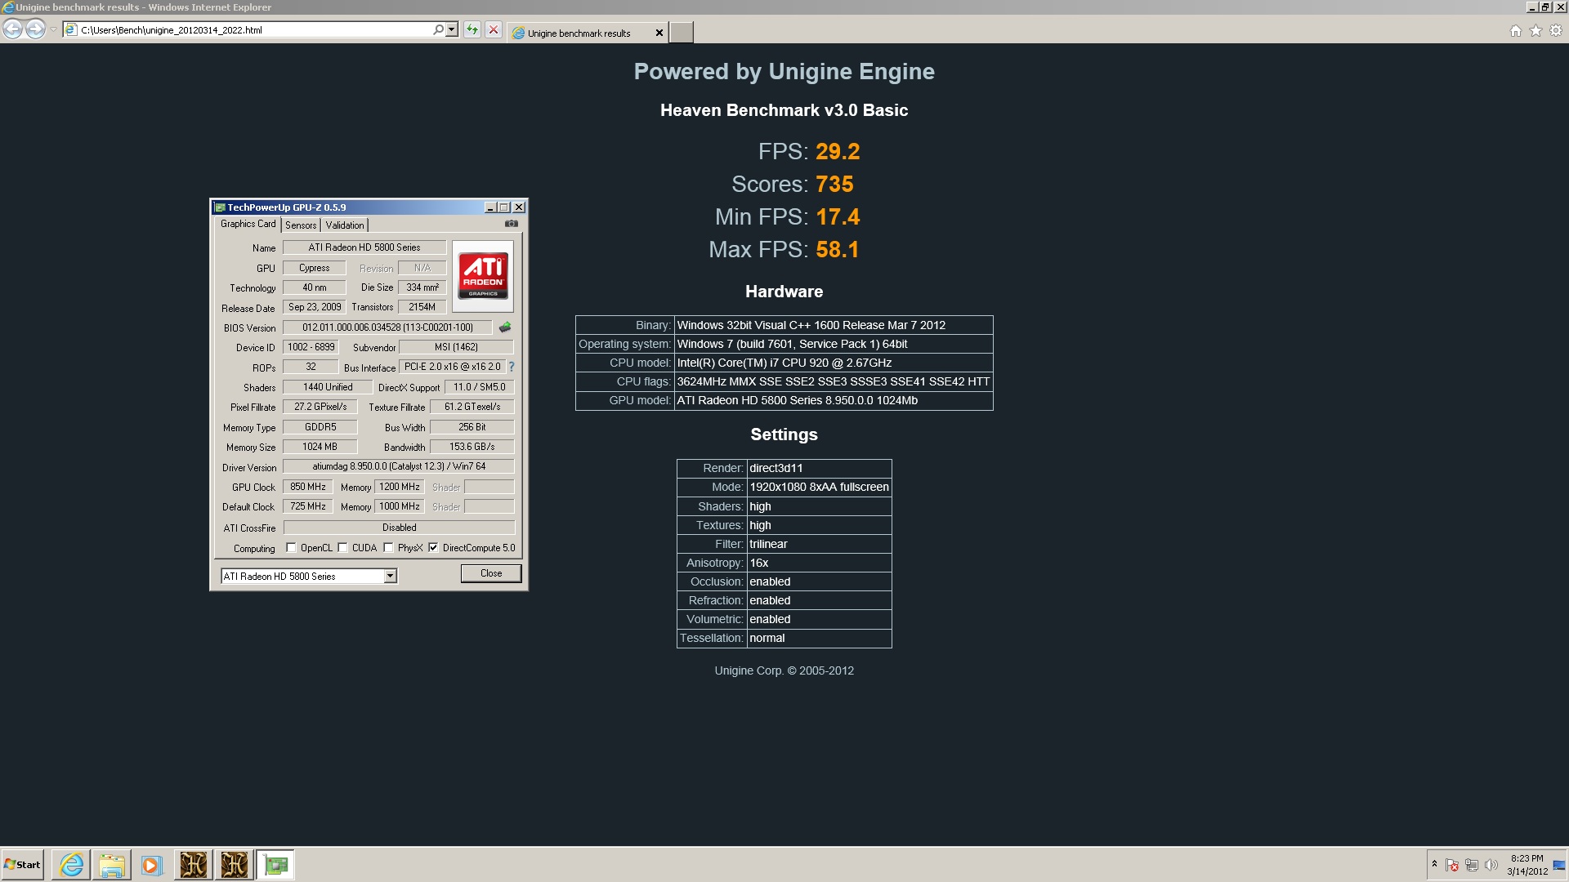Open the address bar history dropdown arrow
The image size is (1569, 882).
tap(452, 30)
